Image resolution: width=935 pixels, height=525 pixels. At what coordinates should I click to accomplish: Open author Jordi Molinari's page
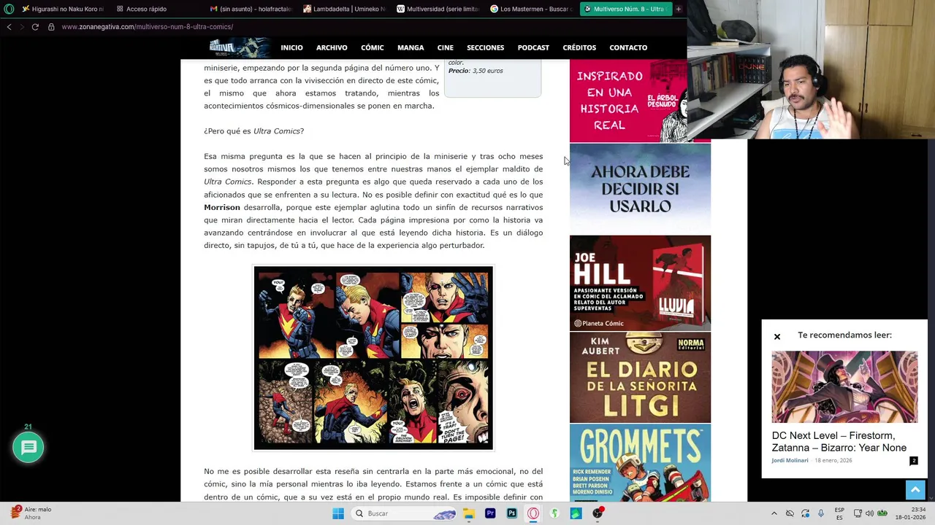tap(790, 461)
